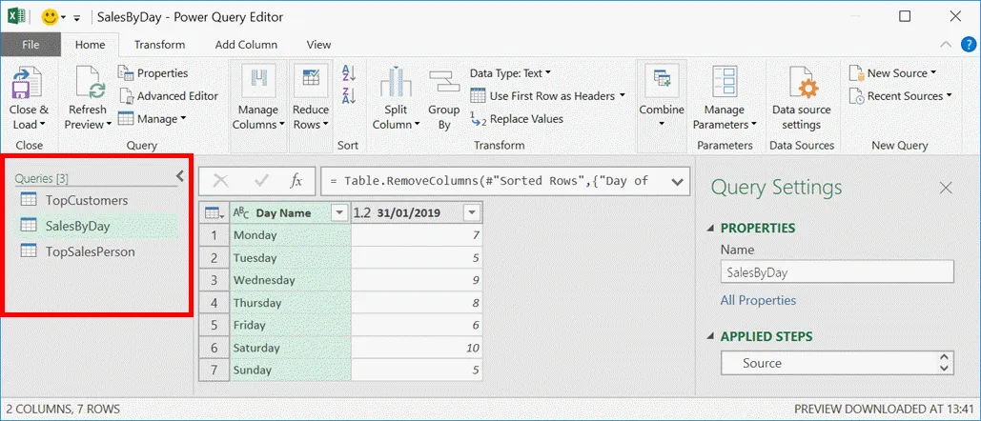Click Replace Values
This screenshot has height=421, width=981.
click(517, 119)
